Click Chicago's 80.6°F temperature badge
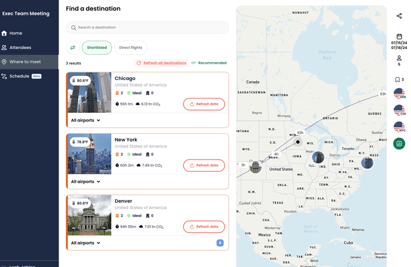 point(80,81)
